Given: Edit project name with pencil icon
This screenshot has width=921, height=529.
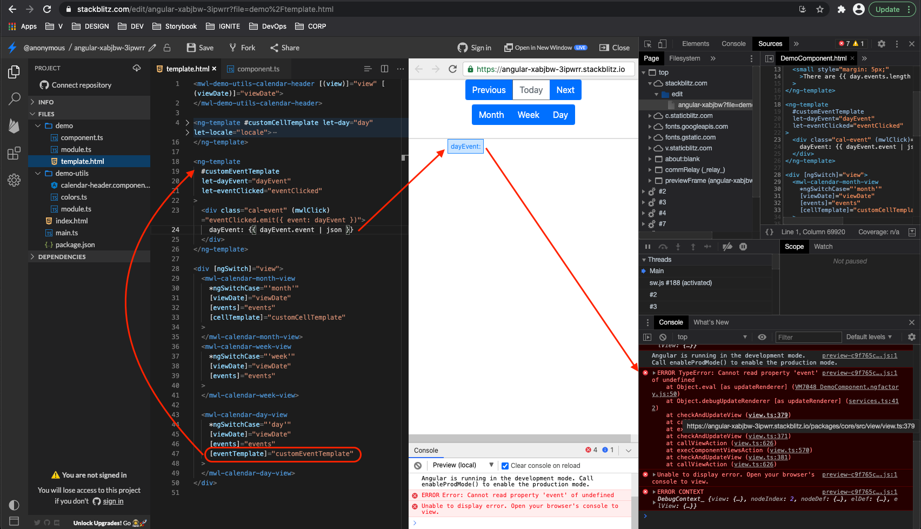Looking at the screenshot, I should [x=152, y=48].
